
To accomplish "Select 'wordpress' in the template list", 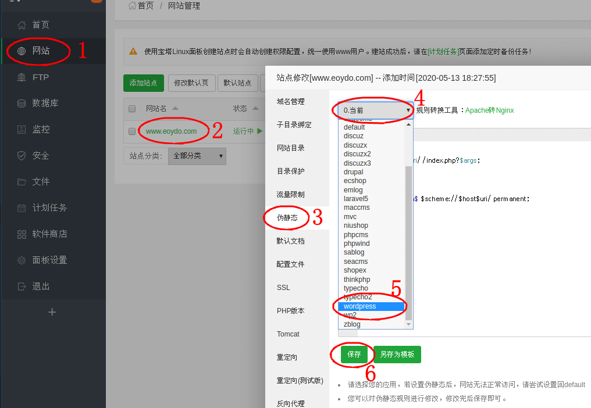I will click(372, 306).
